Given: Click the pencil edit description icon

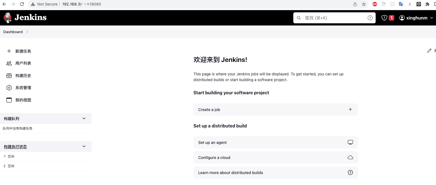Looking at the screenshot, I should click(429, 51).
